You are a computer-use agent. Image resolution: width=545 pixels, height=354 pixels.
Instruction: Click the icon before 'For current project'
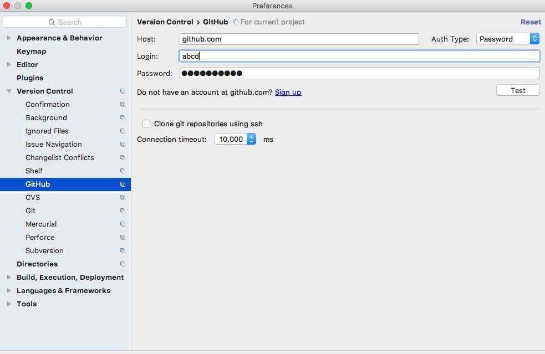pos(236,22)
